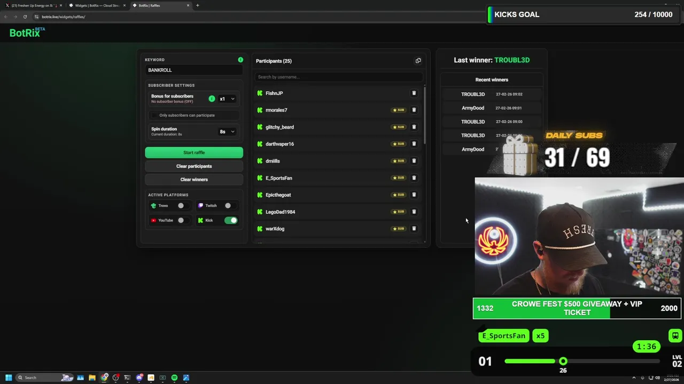
Task: Open Chrome from taskbar
Action: [x=104, y=378]
